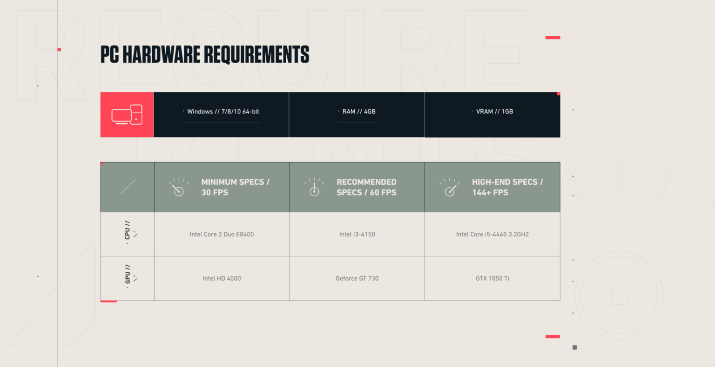
Task: Click the Recommended Specs / 60 FPS header
Action: (366, 187)
